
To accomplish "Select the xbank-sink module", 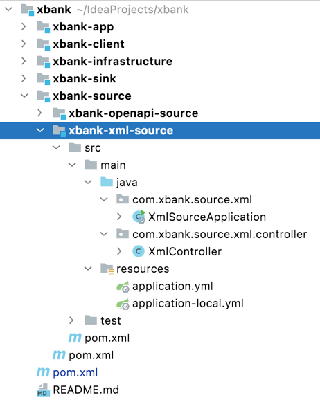I will (x=85, y=79).
